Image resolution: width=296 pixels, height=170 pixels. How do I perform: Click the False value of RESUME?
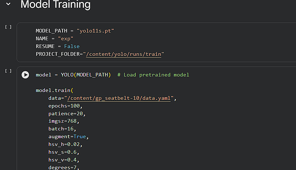(72, 46)
